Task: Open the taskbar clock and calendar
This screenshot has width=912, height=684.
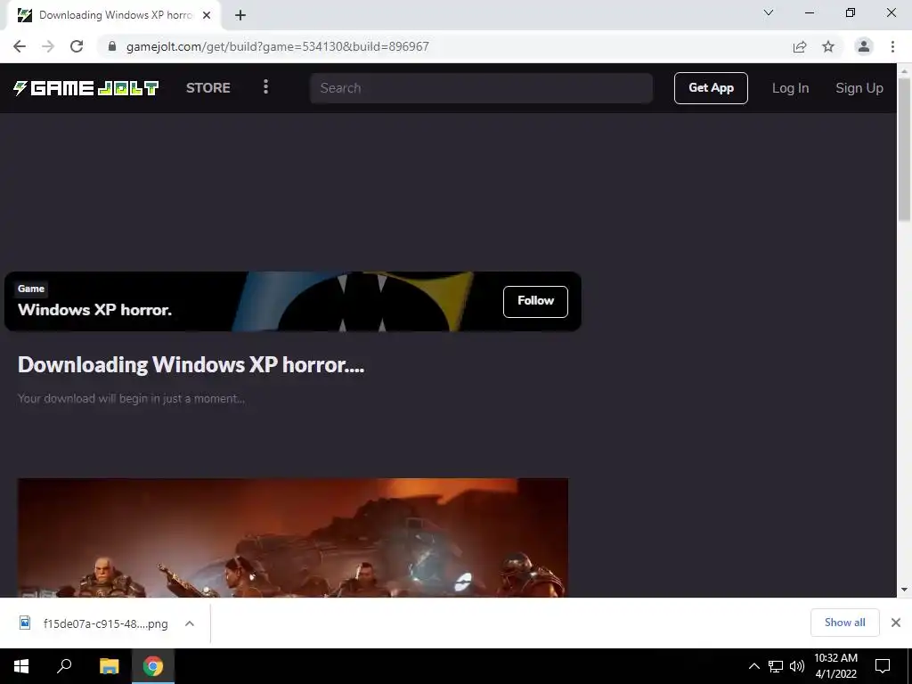Action: click(x=835, y=666)
